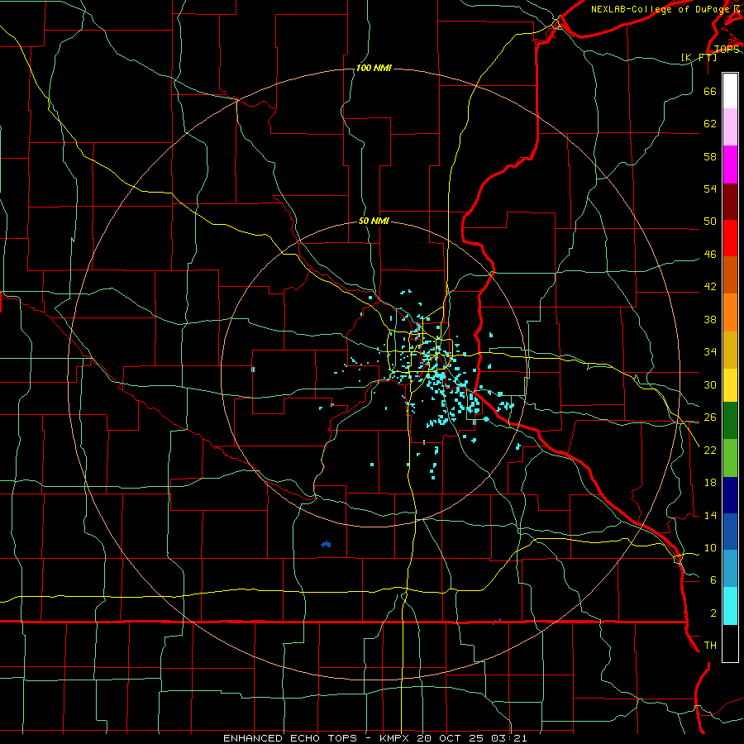Choose the dark orange legend swatch
744x744 pixels.
point(730,275)
